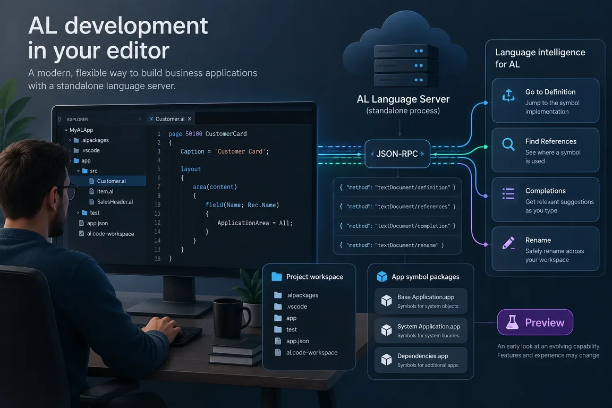Click the 'ApplicationArea = All;' code line

click(255, 223)
